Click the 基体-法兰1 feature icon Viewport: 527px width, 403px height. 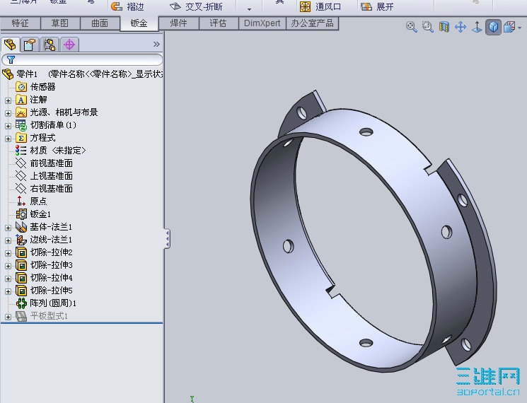(21, 227)
